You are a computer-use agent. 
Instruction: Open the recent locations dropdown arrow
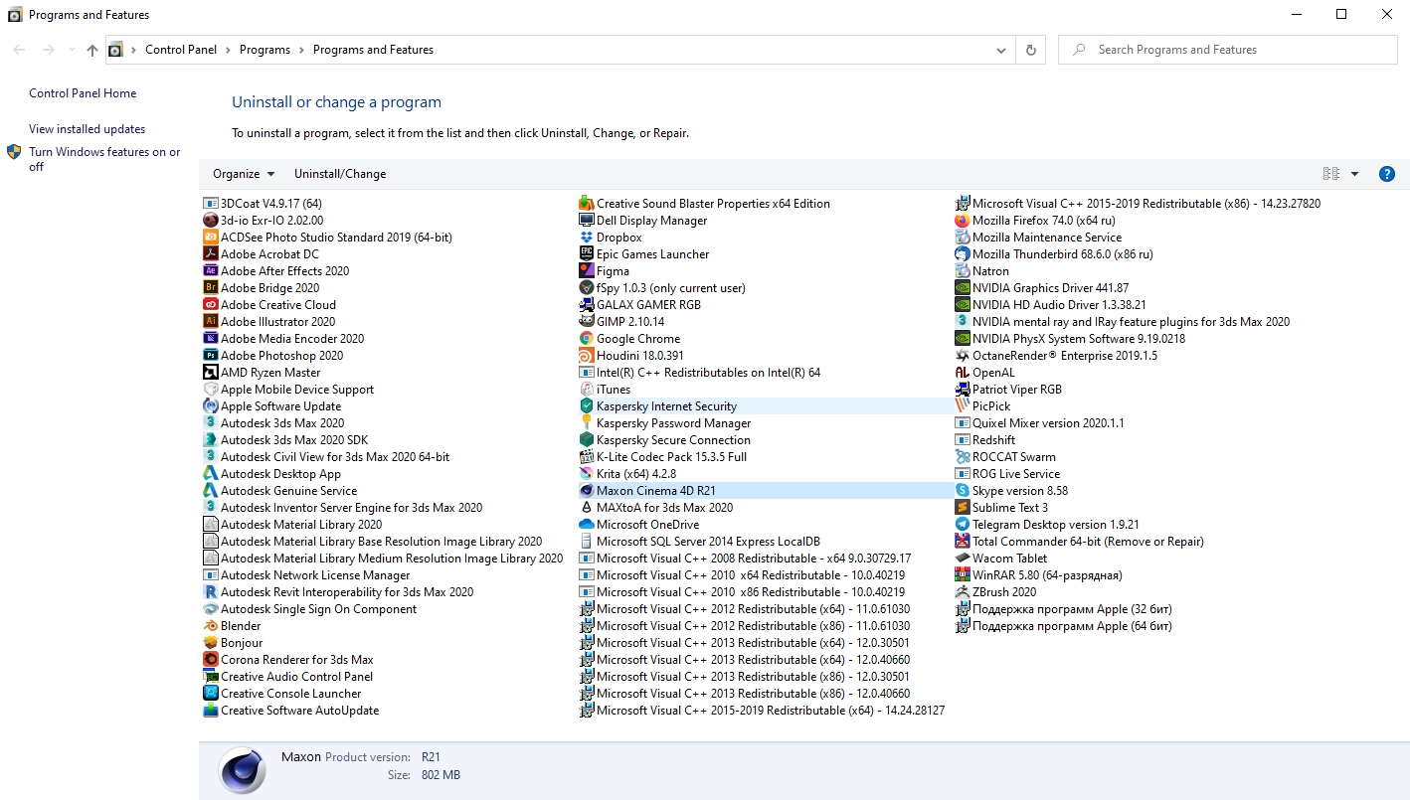(x=72, y=50)
